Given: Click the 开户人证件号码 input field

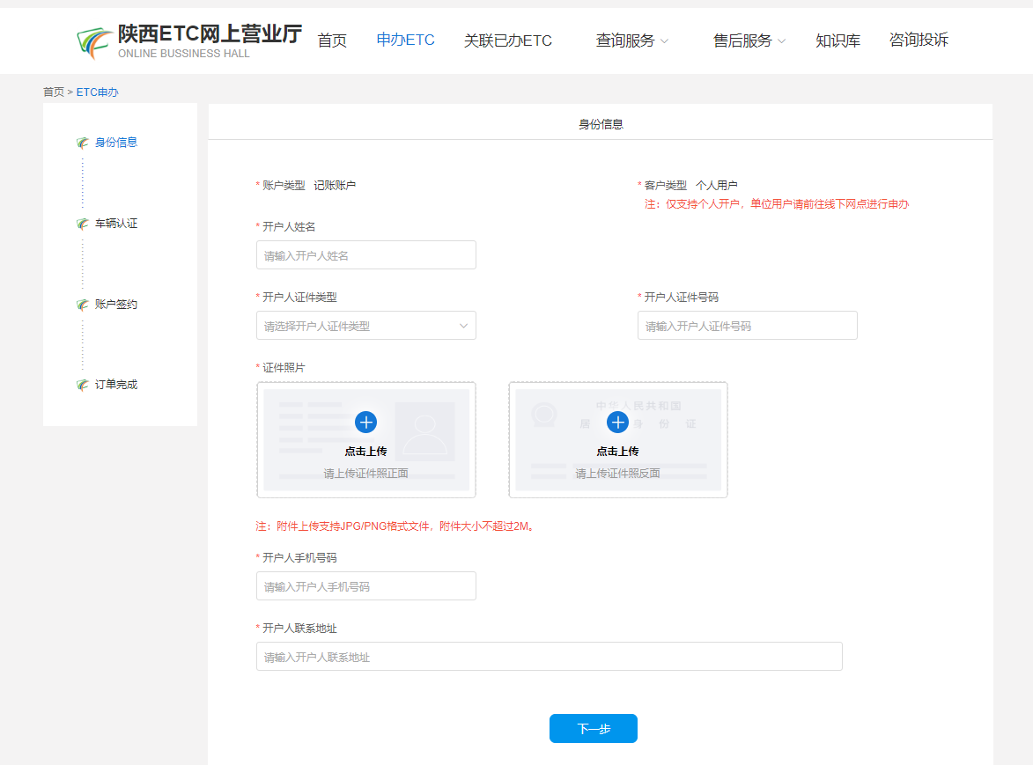Looking at the screenshot, I should 747,326.
